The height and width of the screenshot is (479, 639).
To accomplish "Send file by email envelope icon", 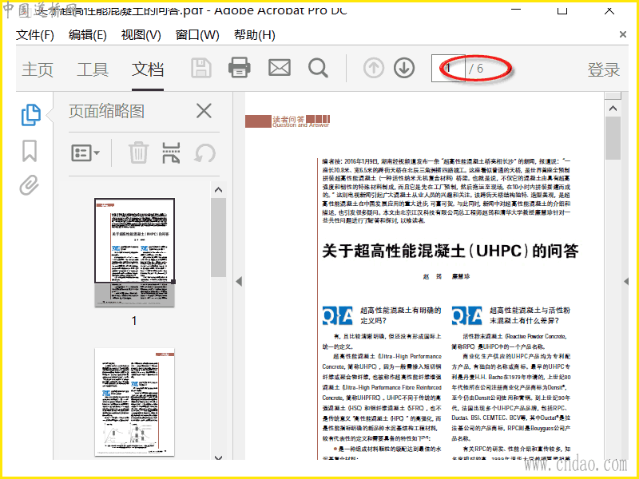I will tap(279, 68).
